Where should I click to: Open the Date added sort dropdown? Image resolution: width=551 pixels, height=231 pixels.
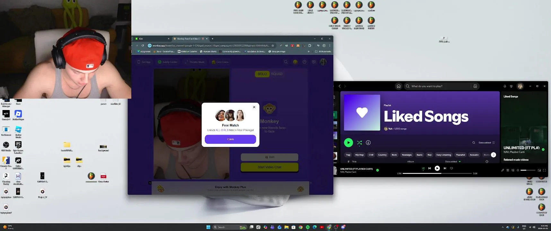point(487,142)
